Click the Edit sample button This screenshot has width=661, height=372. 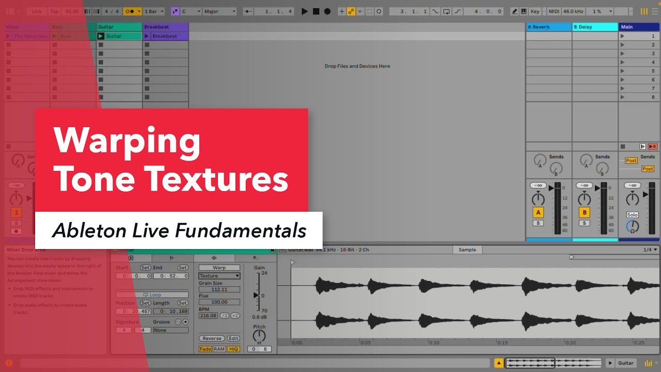[x=233, y=338]
